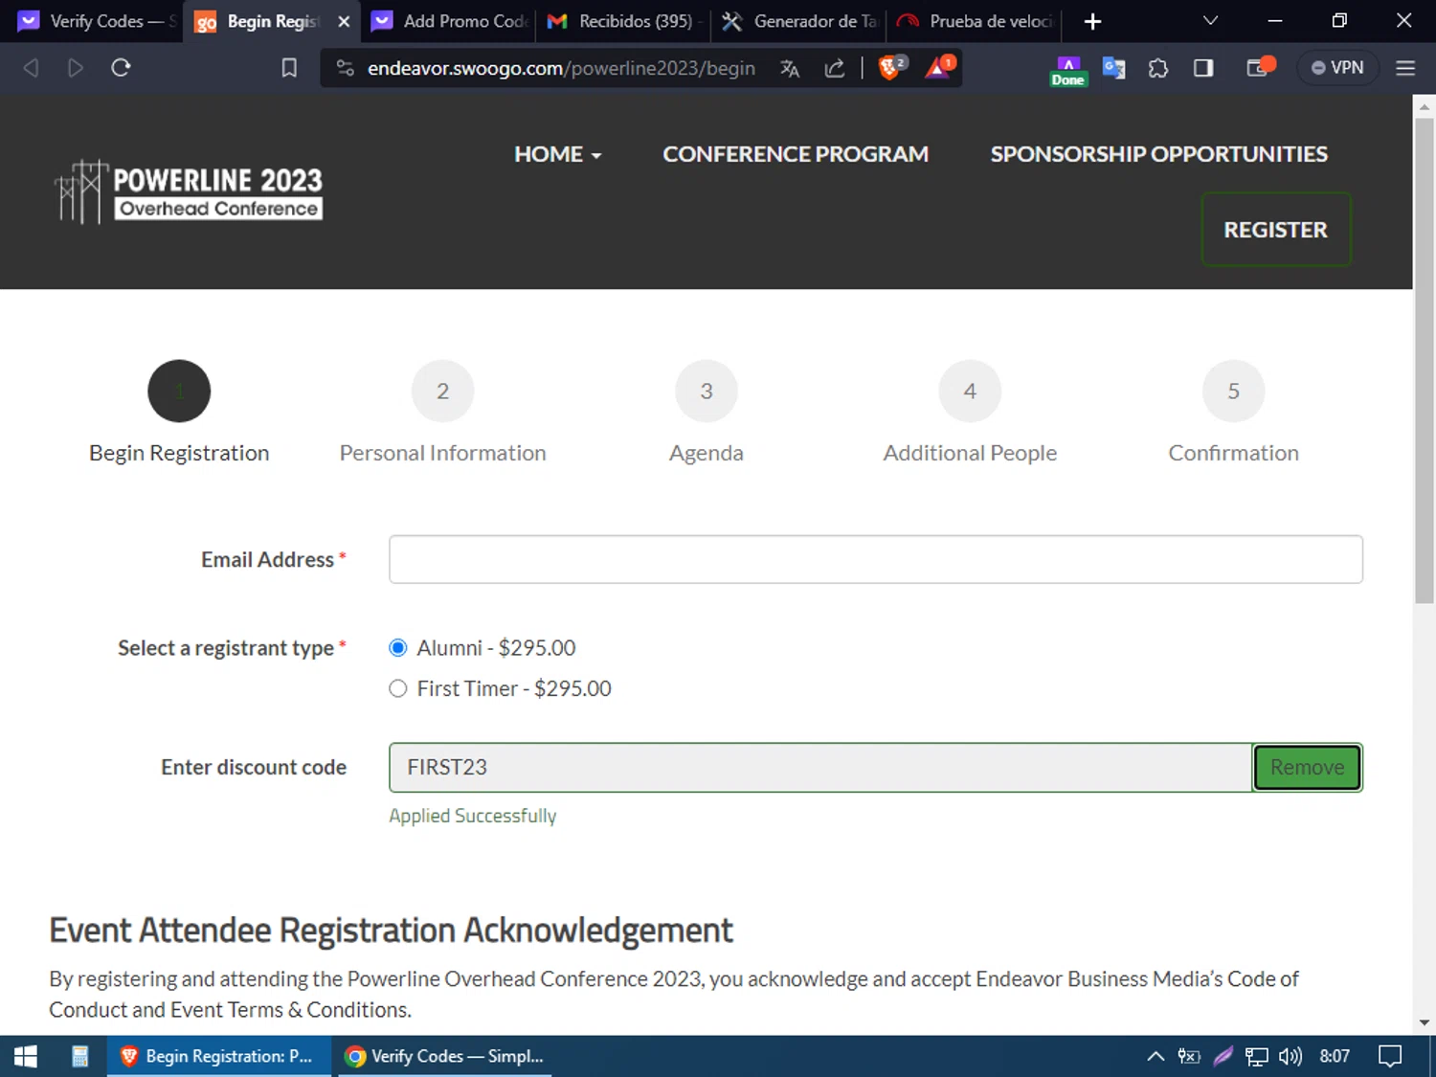
Task: Open the Brave wallet icon
Action: point(1259,67)
